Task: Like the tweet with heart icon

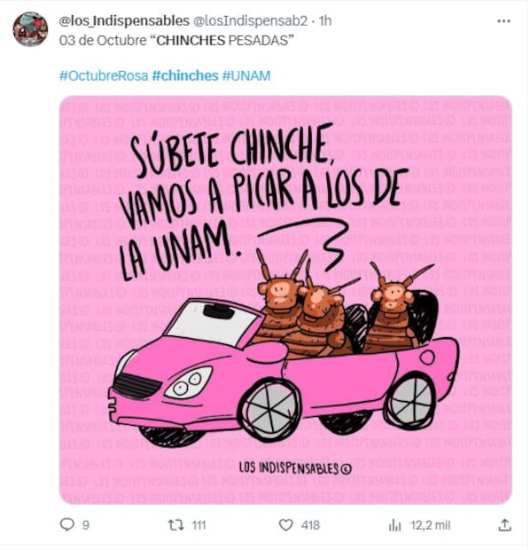Action: [x=285, y=525]
